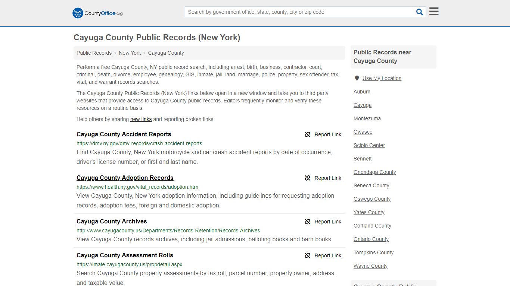Visit the dmv.ny.gov crash-accident-reports URL
This screenshot has height=286, width=510.
point(139,143)
